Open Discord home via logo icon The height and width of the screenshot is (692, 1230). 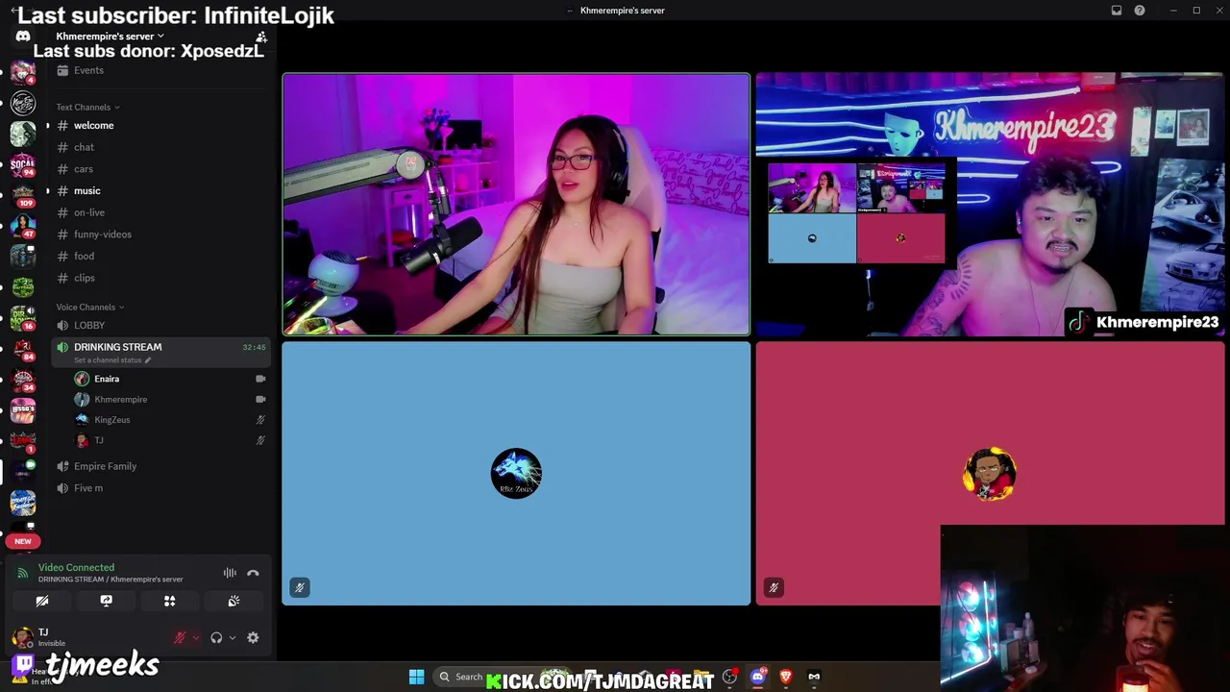point(23,37)
